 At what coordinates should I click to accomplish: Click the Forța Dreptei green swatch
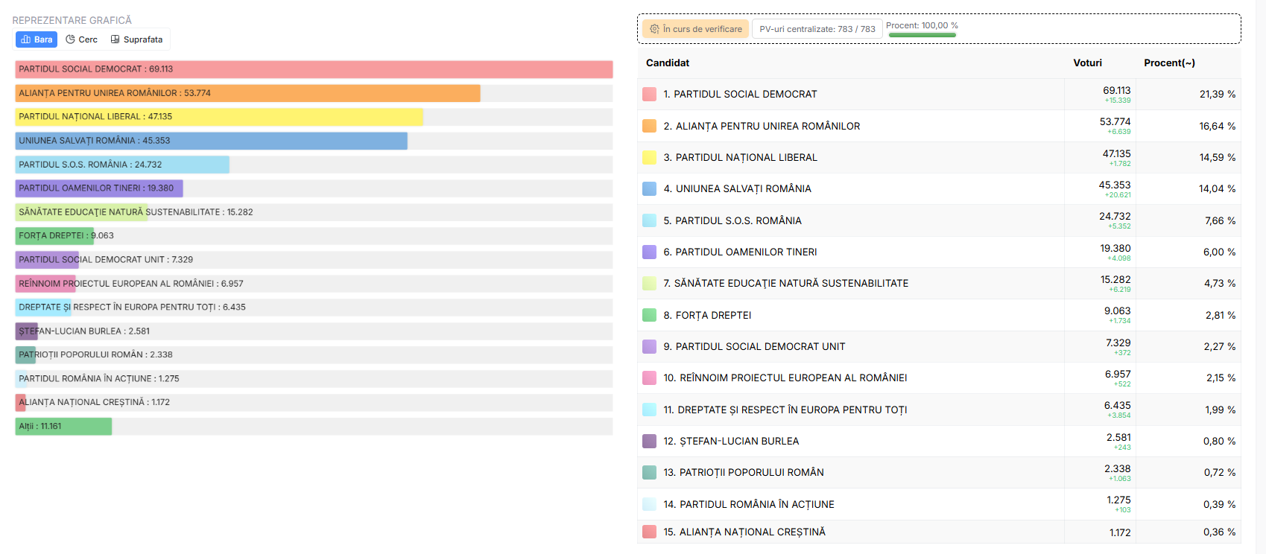point(649,315)
